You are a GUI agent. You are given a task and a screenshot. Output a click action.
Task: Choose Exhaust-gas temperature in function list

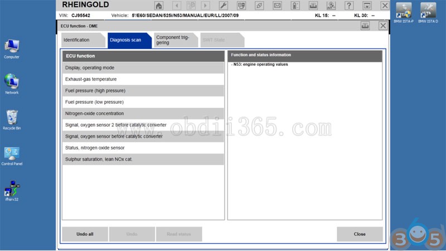(143, 79)
